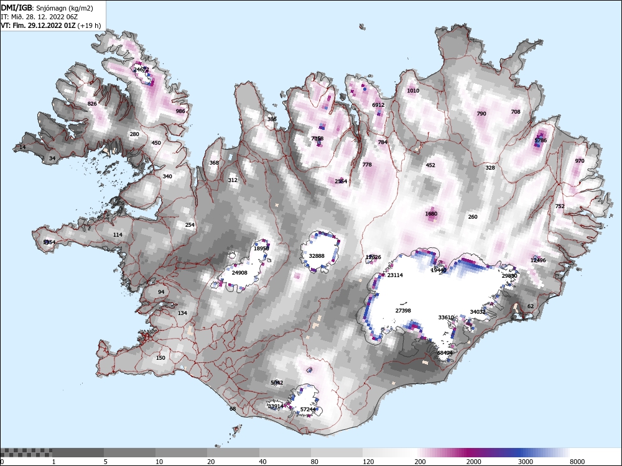Click the snow value 7358
622x466 pixels.
pyautogui.click(x=317, y=139)
